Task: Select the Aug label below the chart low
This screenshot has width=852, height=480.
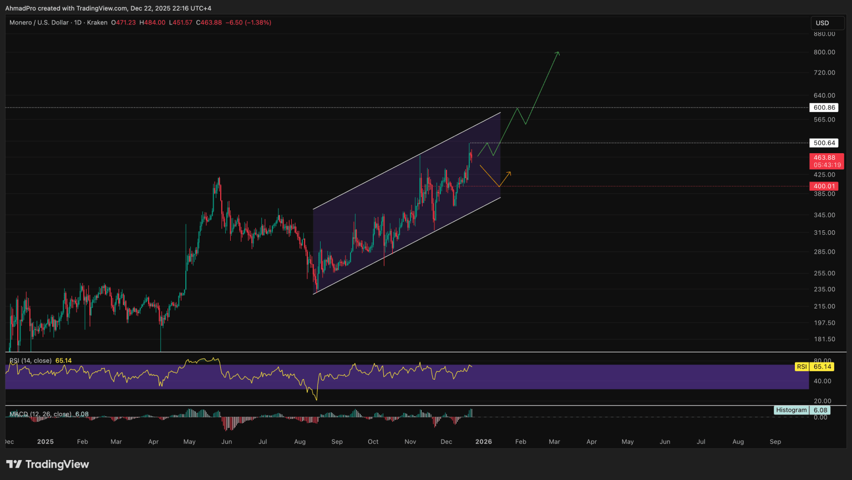Action: [x=300, y=442]
